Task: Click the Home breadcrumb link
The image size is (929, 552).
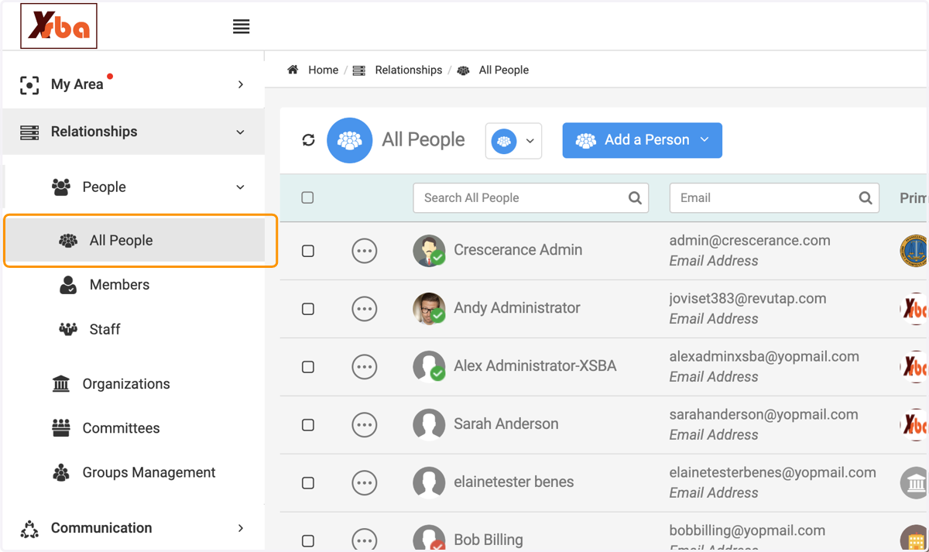Action: 323,70
